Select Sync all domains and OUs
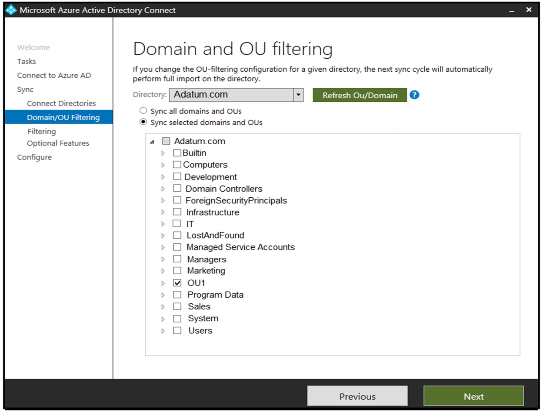Viewport: 543px width, 412px height. [143, 111]
